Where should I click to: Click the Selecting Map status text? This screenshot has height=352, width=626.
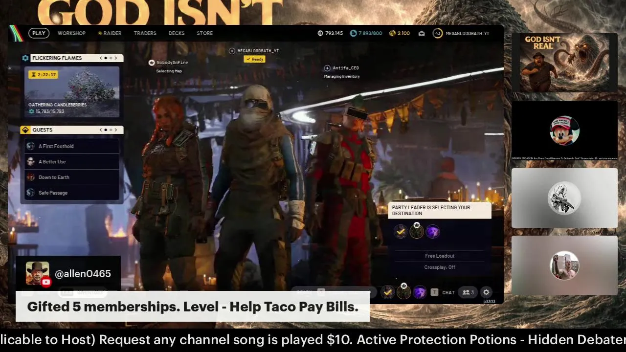point(169,71)
